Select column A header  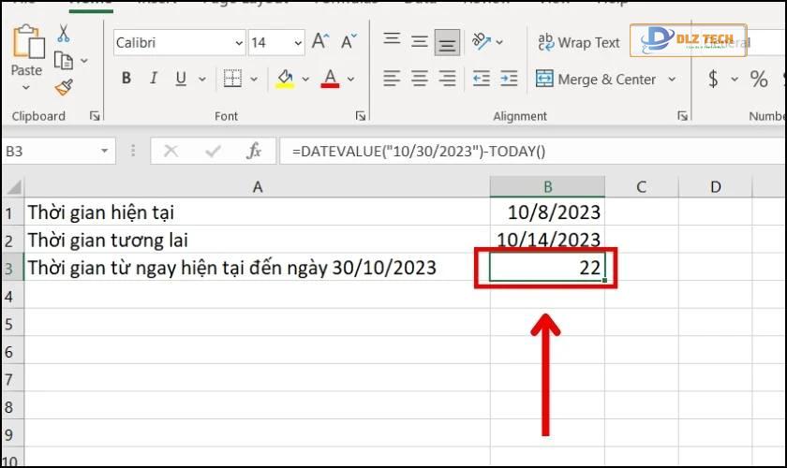click(258, 187)
